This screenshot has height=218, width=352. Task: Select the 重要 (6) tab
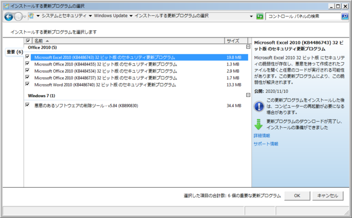click(x=15, y=52)
